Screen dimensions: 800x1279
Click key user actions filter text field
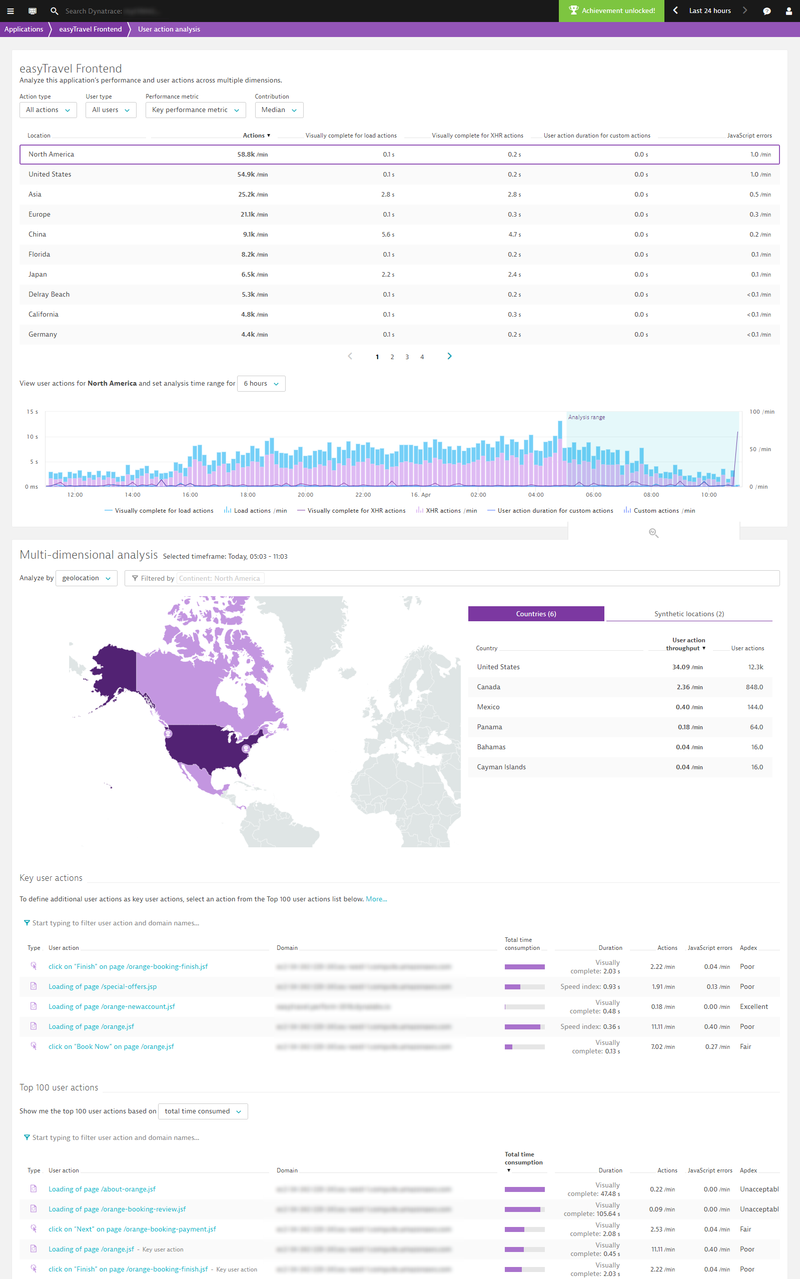point(116,923)
